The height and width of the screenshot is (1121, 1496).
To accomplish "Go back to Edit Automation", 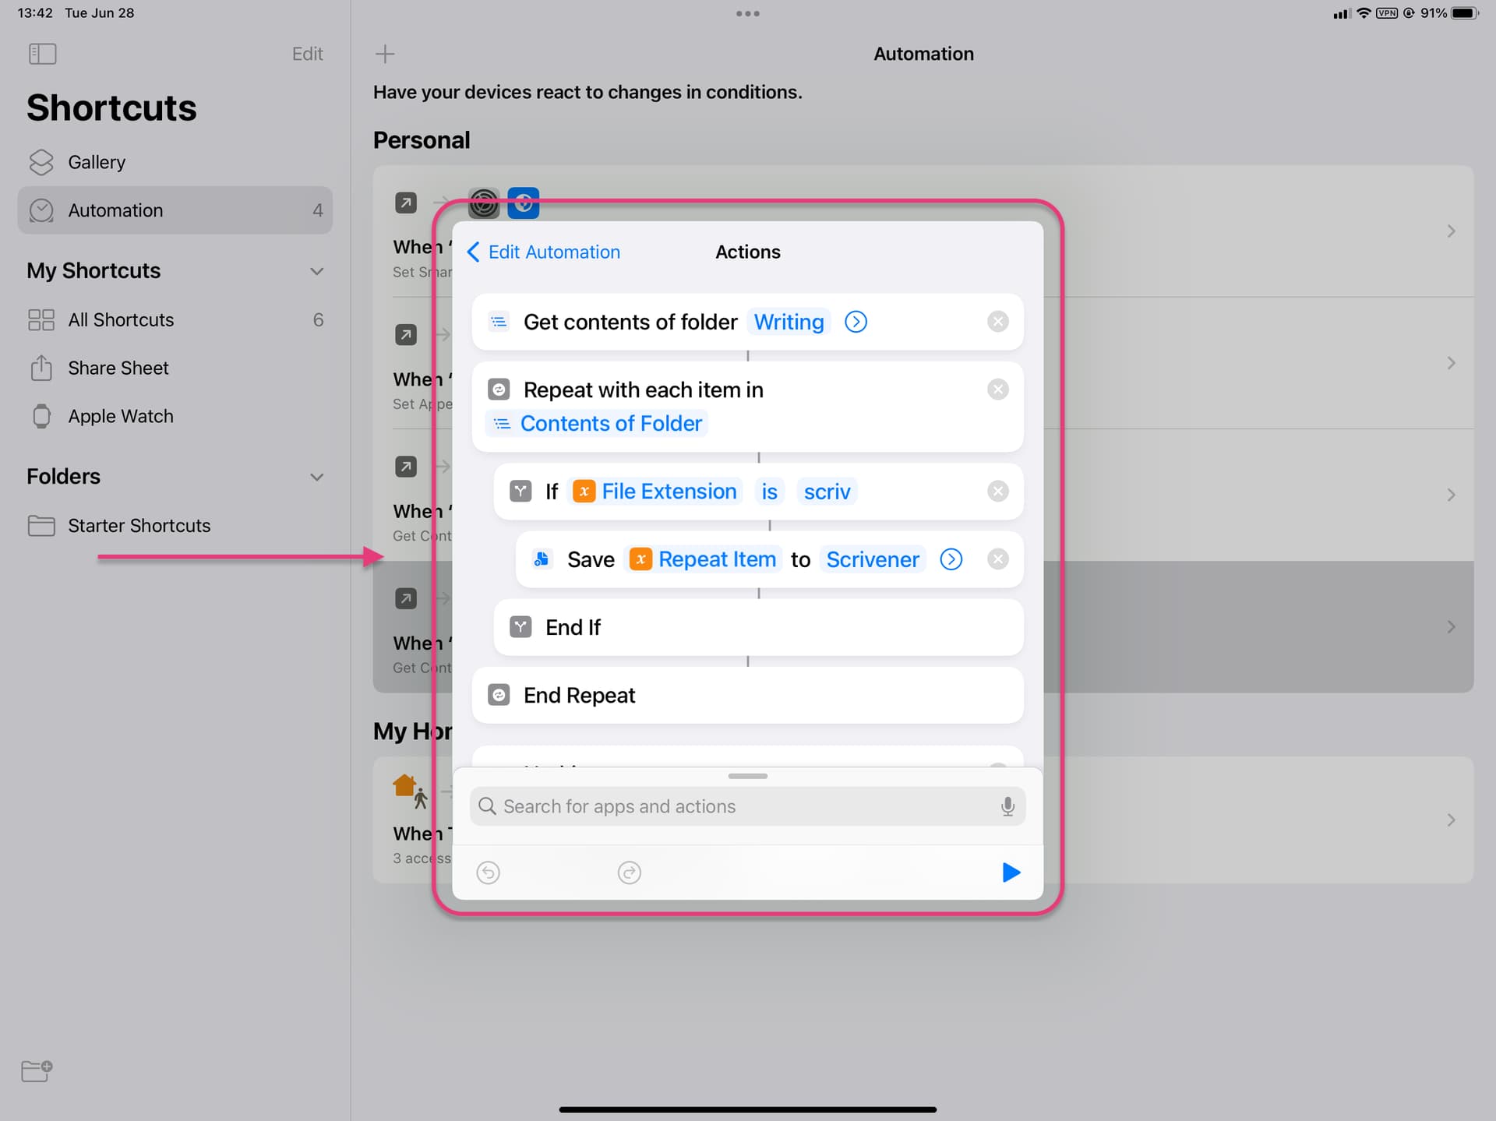I will point(543,252).
